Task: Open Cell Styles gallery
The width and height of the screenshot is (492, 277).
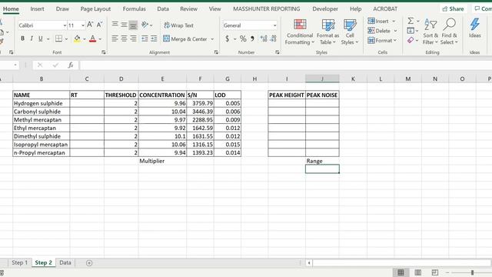Action: [x=350, y=32]
